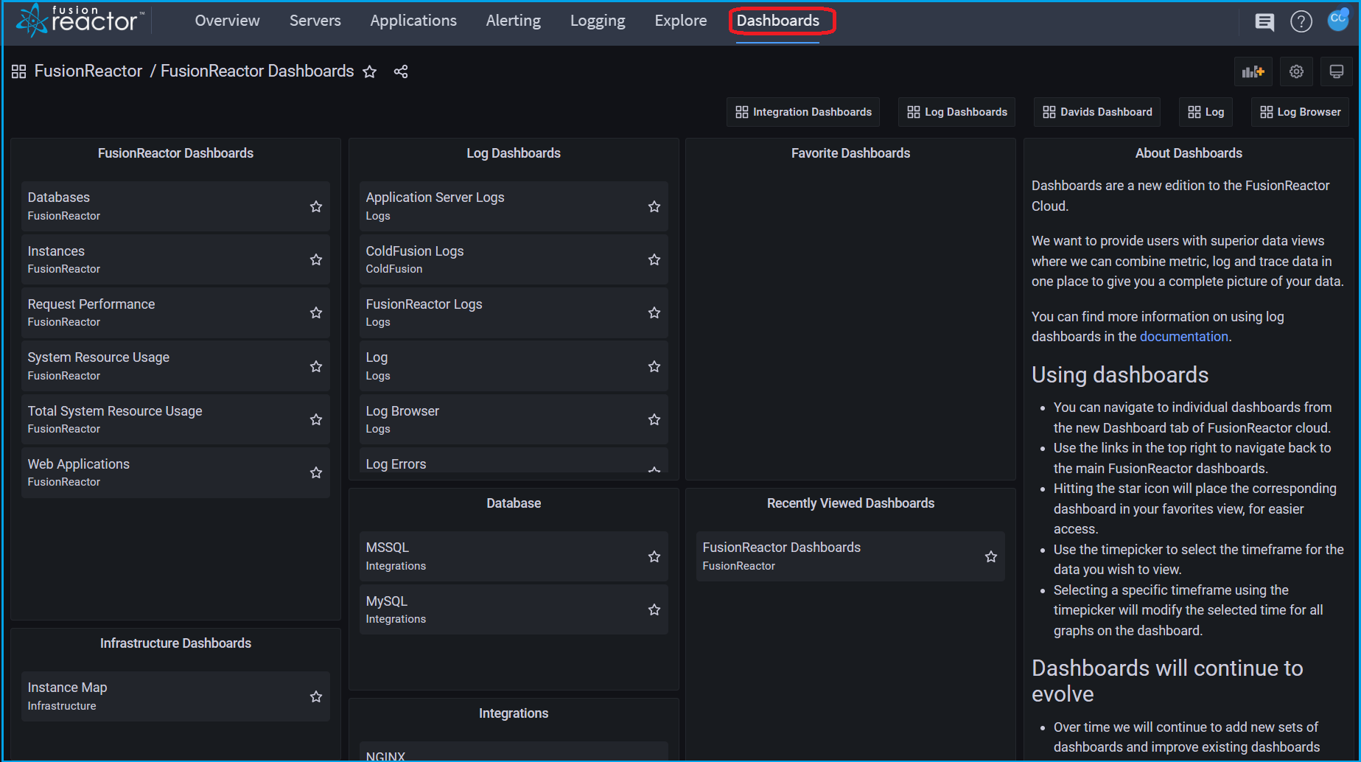Screen dimensions: 1361x762
Task: Favorite the Web Applications dashboard
Action: pyautogui.click(x=316, y=472)
